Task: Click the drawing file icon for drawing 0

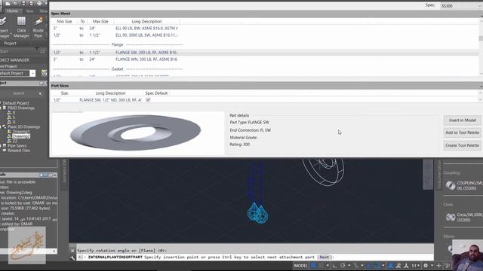Action: pyautogui.click(x=9, y=113)
